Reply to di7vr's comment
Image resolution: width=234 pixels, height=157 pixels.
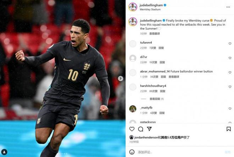tap(162, 62)
